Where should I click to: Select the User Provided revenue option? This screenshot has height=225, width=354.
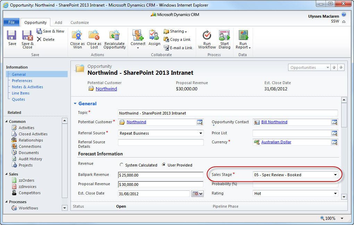click(164, 165)
